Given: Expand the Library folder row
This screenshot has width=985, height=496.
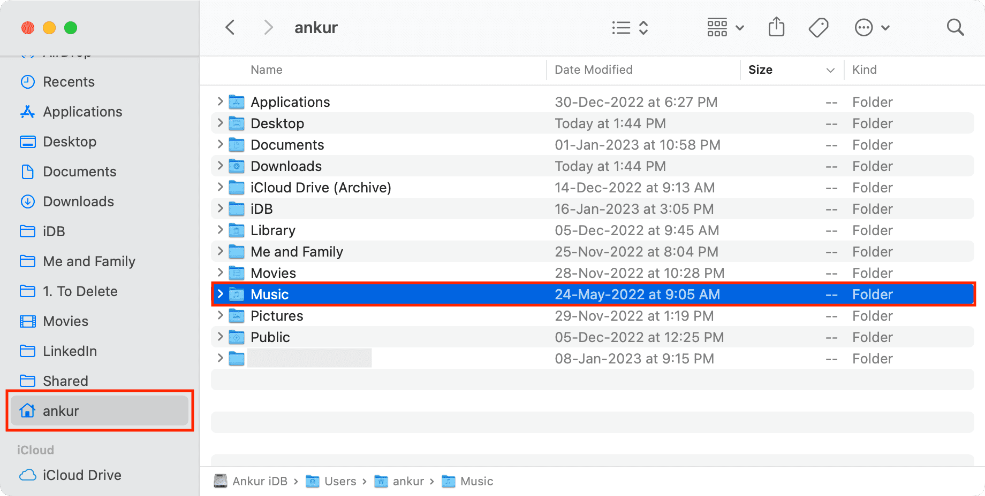Looking at the screenshot, I should point(220,230).
